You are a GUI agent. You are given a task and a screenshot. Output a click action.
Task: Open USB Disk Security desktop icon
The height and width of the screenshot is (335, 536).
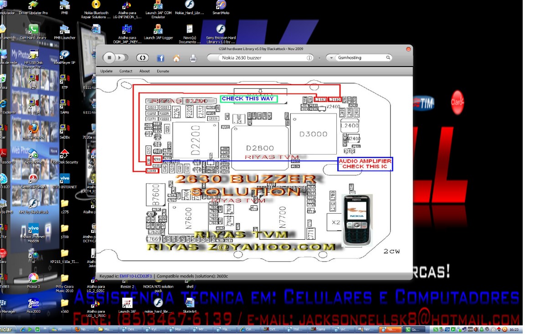pos(64,157)
